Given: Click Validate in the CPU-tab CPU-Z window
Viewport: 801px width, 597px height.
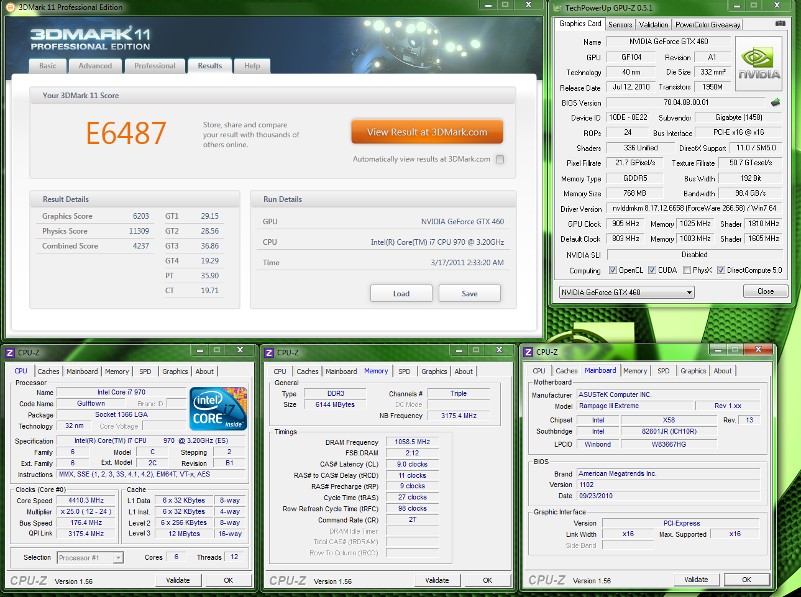Looking at the screenshot, I should [178, 580].
